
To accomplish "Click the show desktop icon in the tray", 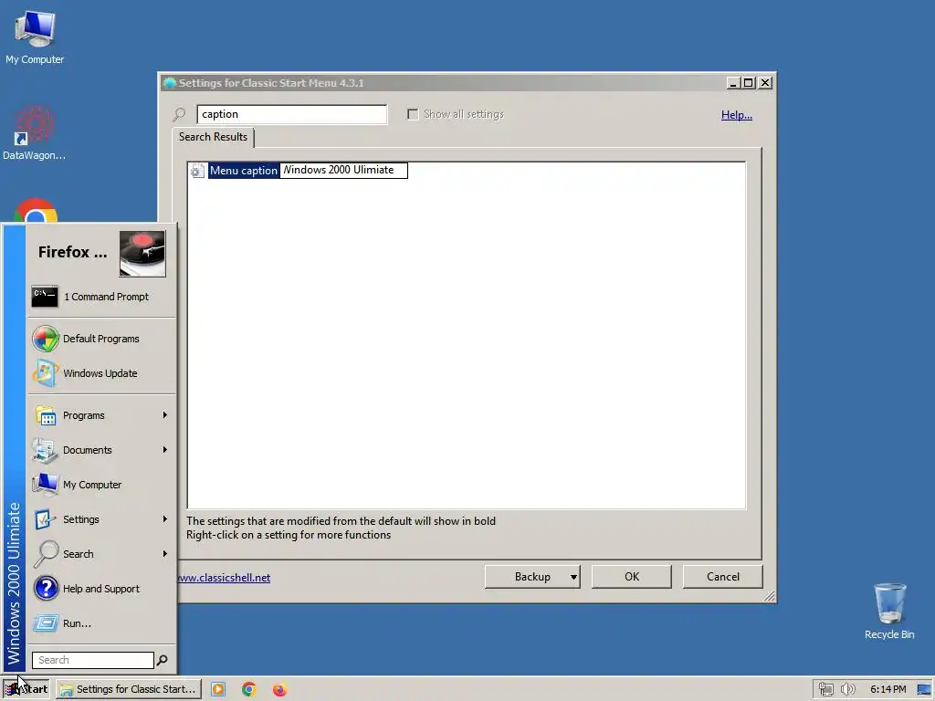I will tap(924, 689).
